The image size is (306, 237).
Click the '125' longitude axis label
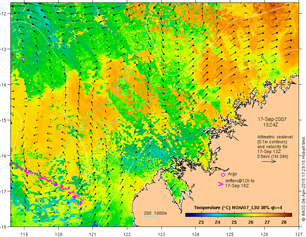pos(230,234)
